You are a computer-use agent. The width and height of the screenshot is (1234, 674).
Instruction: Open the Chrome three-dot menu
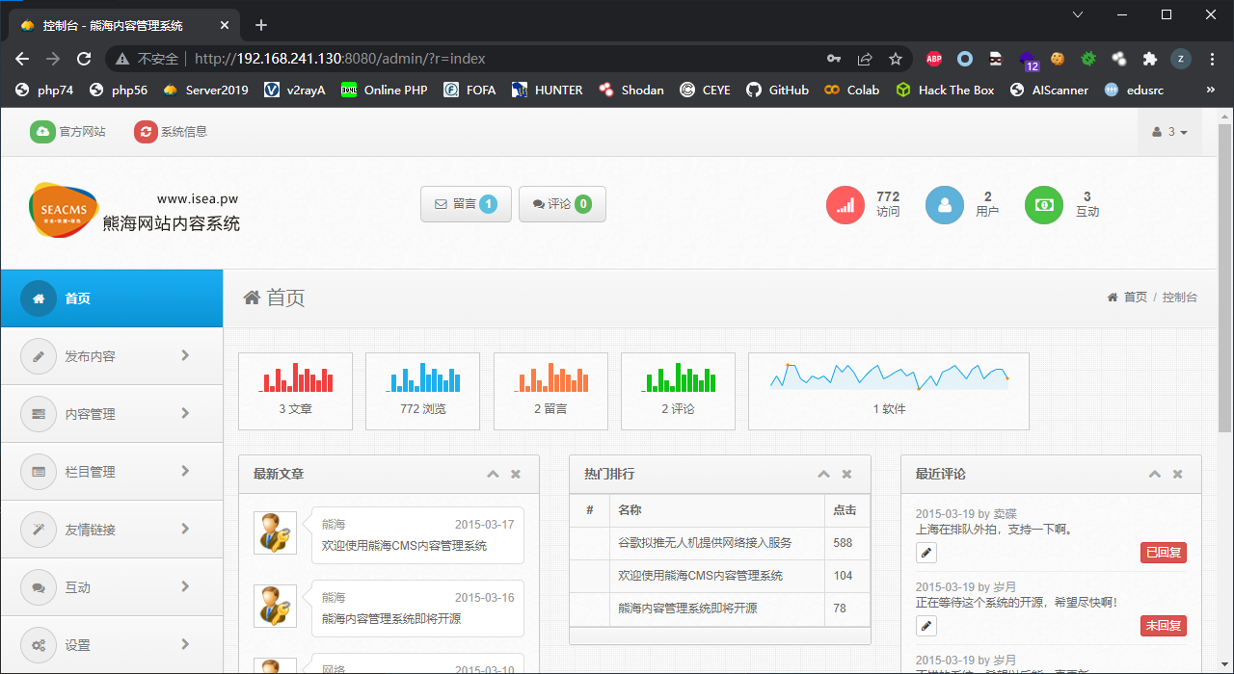pos(1213,59)
